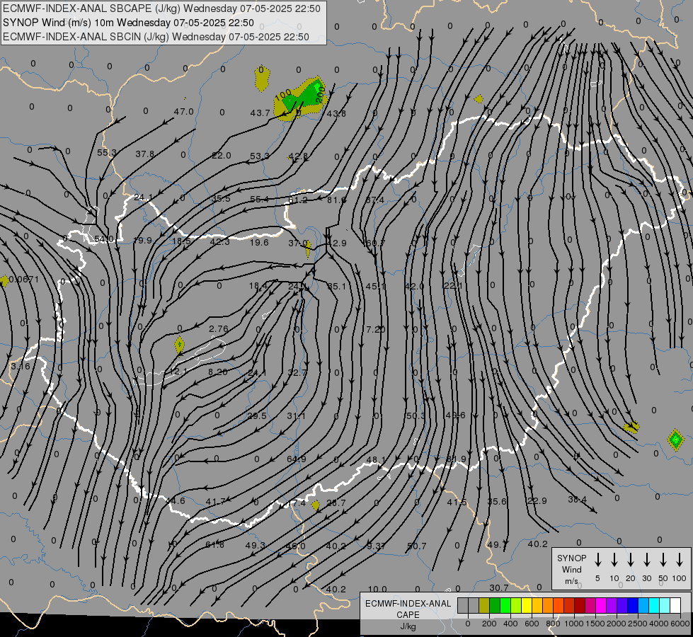
Task: Click the 61.2 value on map
Action: click(298, 200)
